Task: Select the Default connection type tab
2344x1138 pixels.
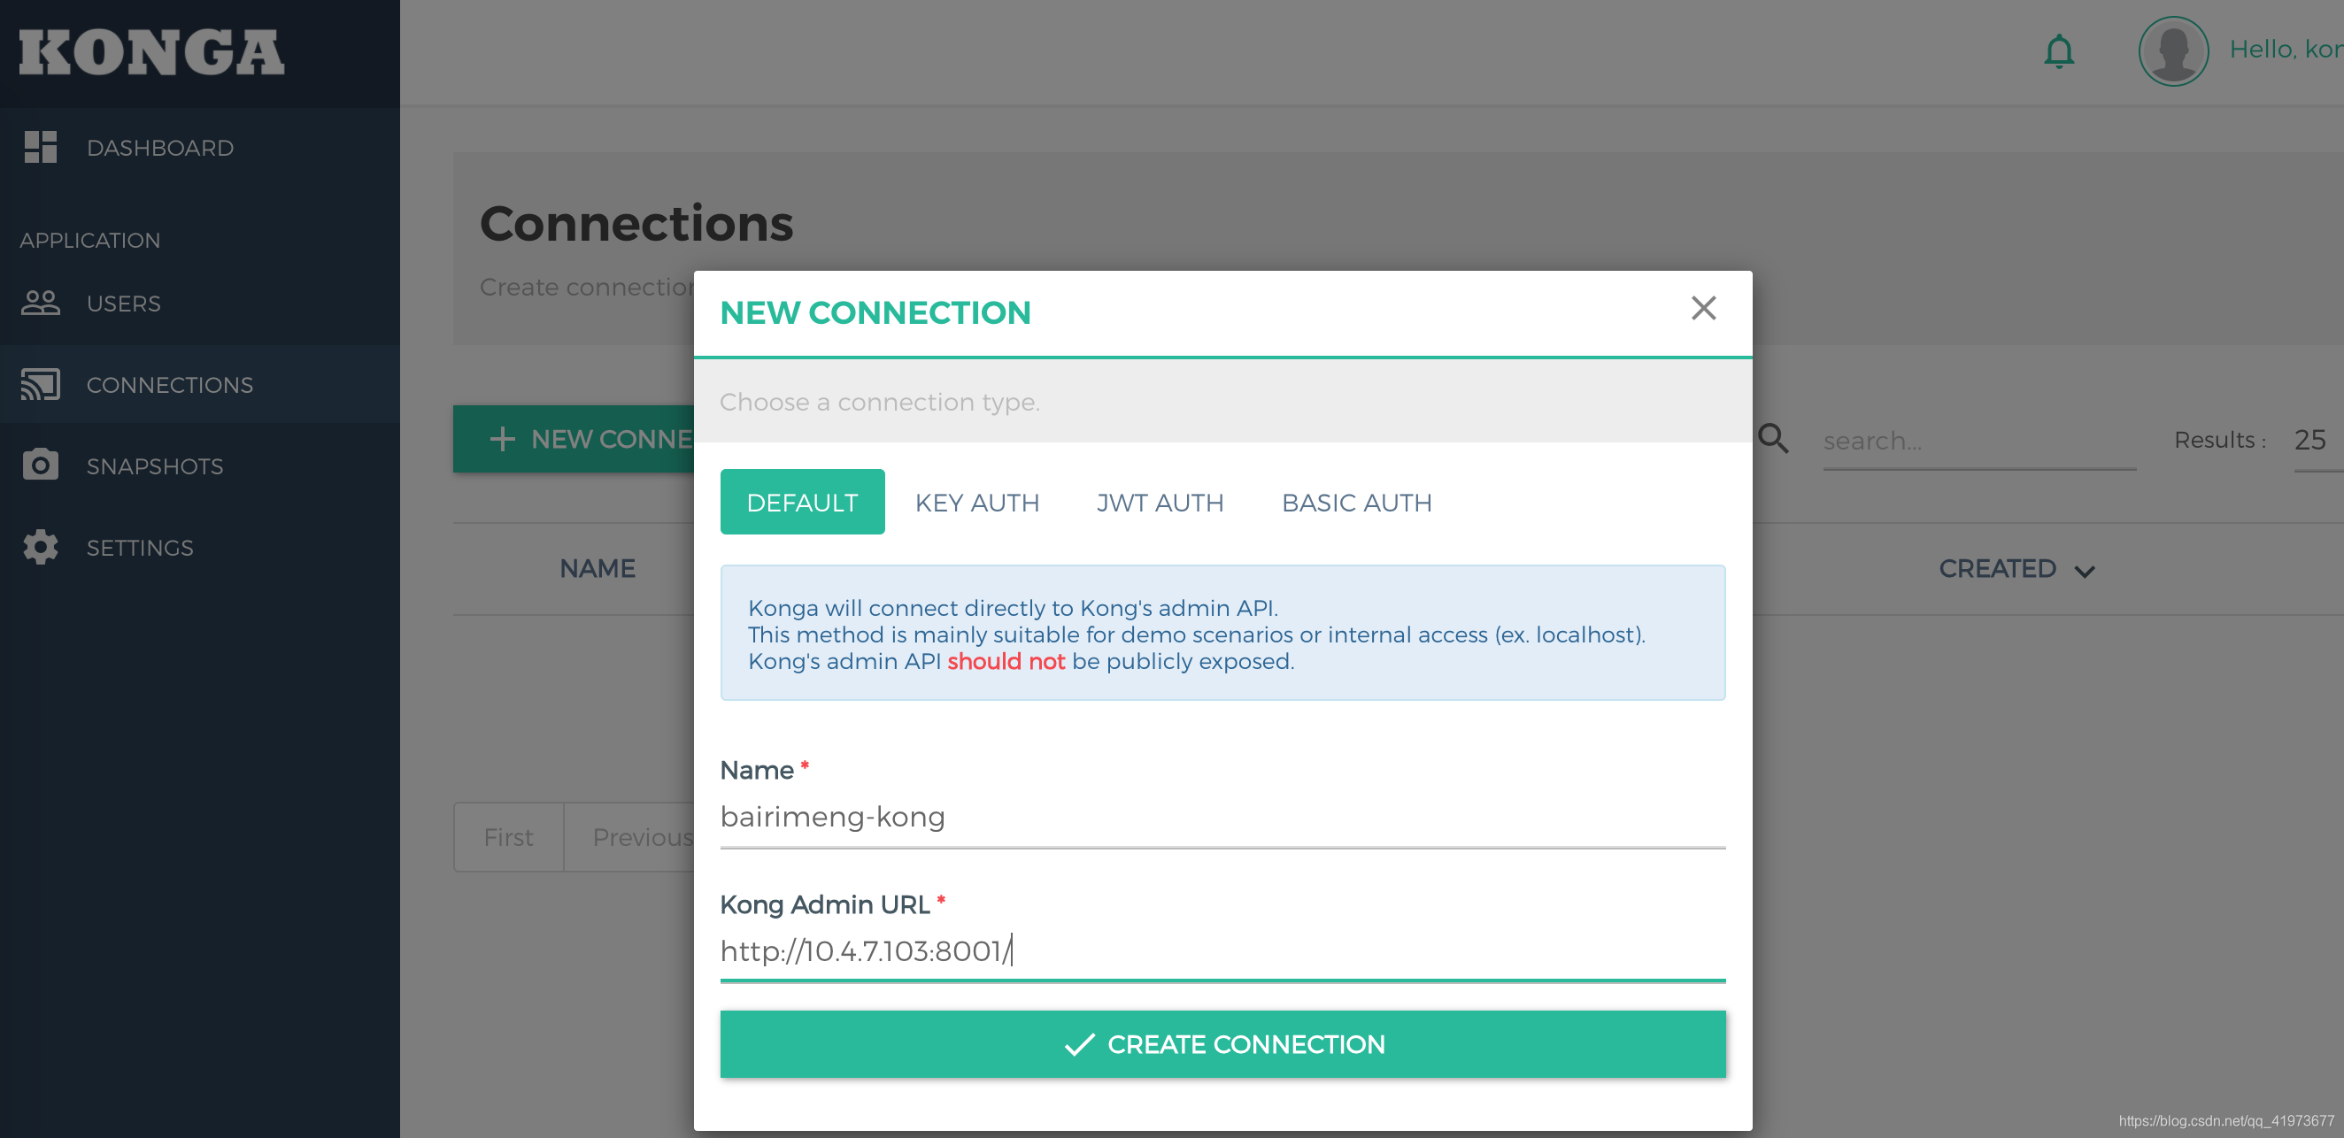Action: (x=802, y=502)
